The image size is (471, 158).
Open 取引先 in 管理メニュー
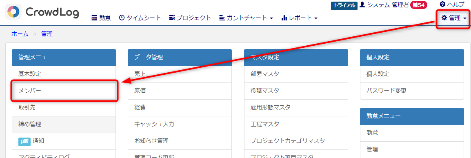pos(64,107)
